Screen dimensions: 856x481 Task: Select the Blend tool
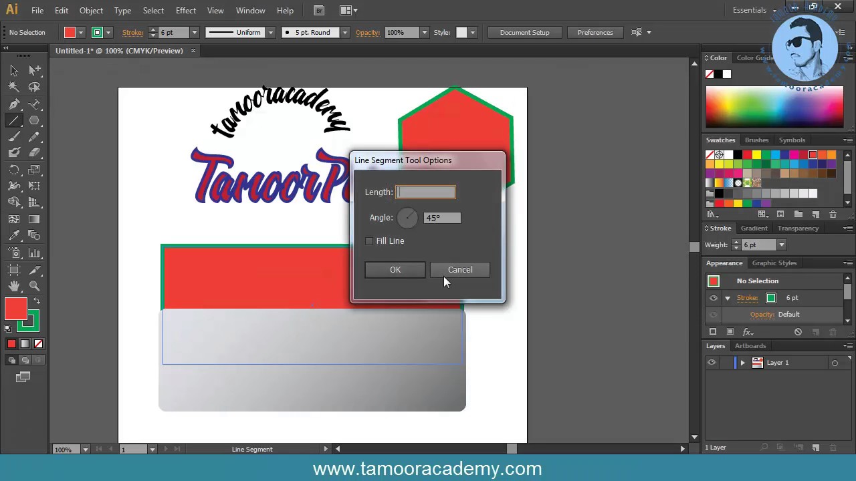click(x=35, y=236)
